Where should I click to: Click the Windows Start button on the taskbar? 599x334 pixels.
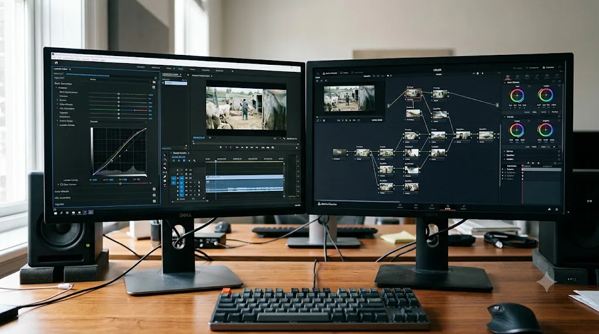pos(56,213)
